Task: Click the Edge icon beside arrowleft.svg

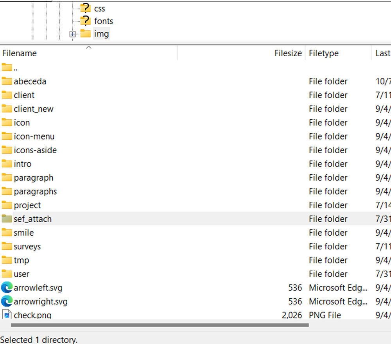Action: [7, 288]
